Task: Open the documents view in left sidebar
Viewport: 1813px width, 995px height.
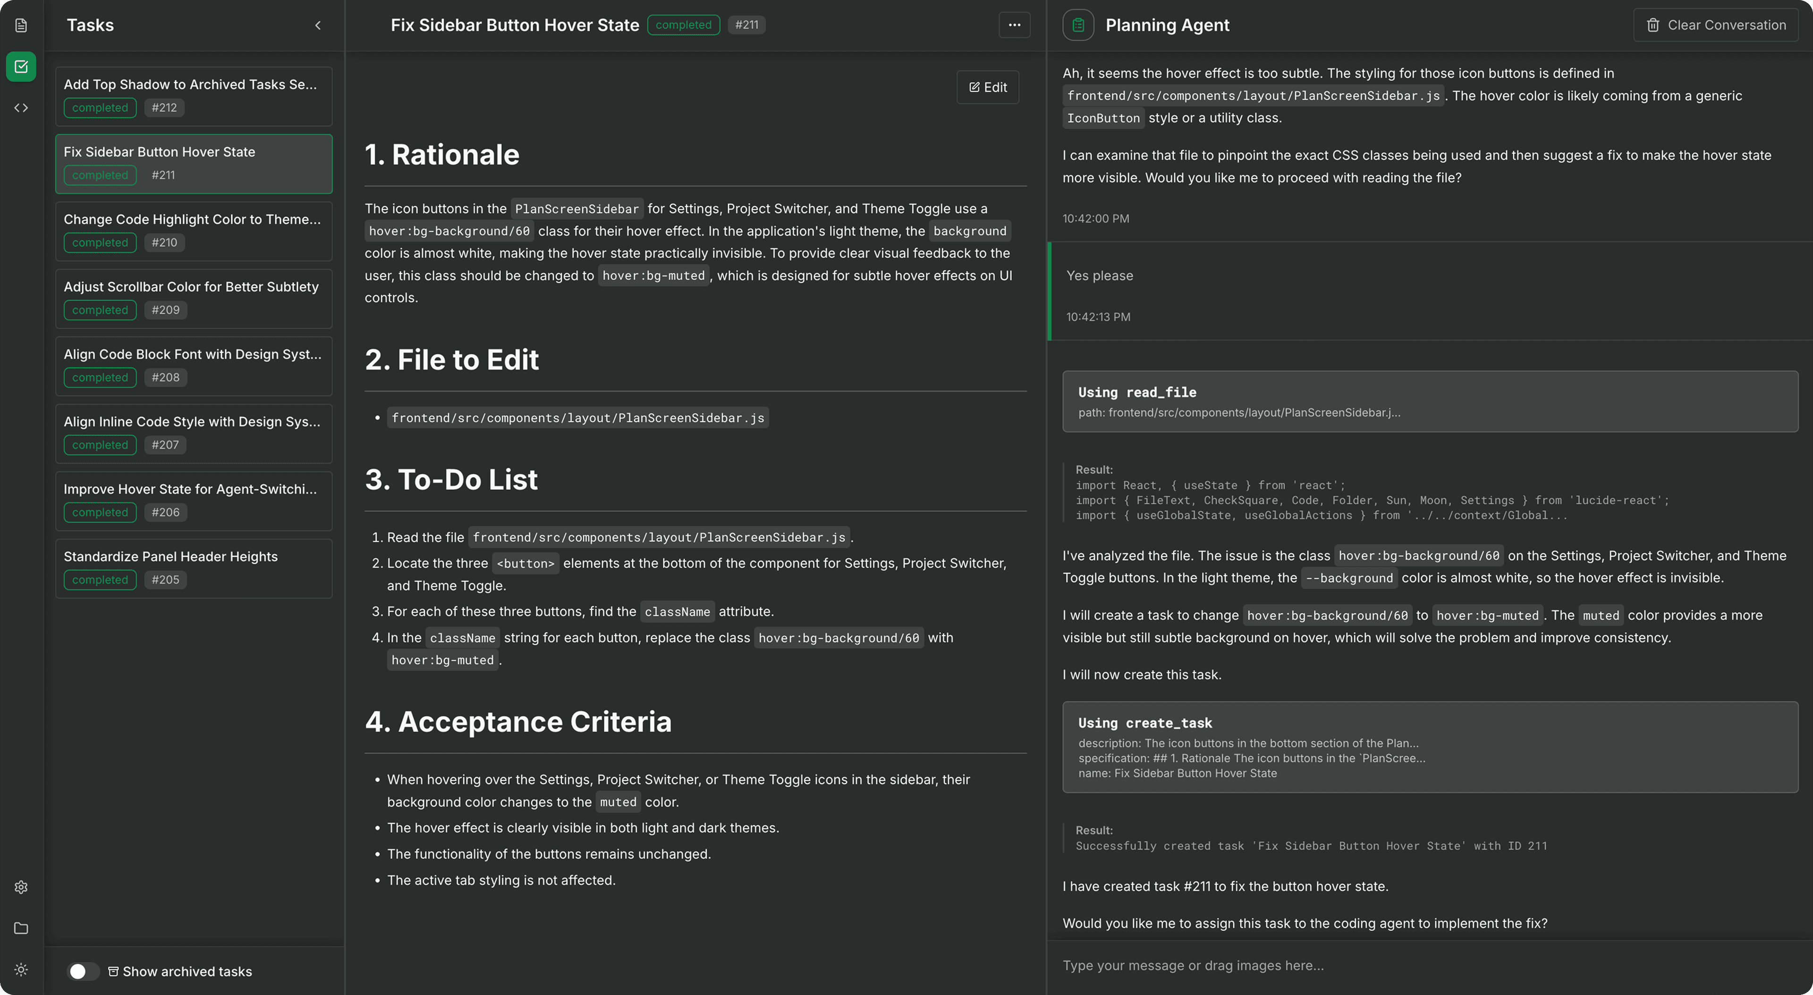Action: [21, 25]
